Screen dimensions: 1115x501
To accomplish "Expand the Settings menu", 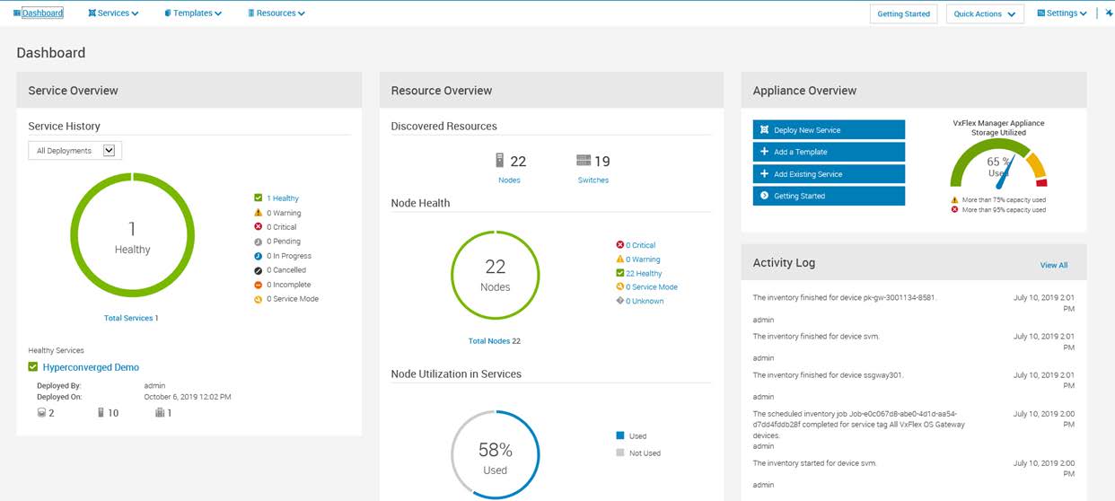I will pyautogui.click(x=1062, y=13).
